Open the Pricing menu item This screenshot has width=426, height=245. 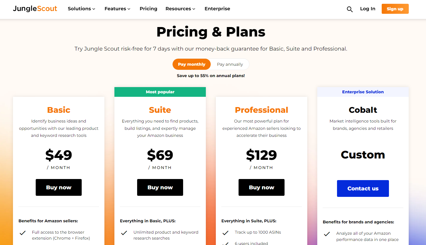[148, 9]
